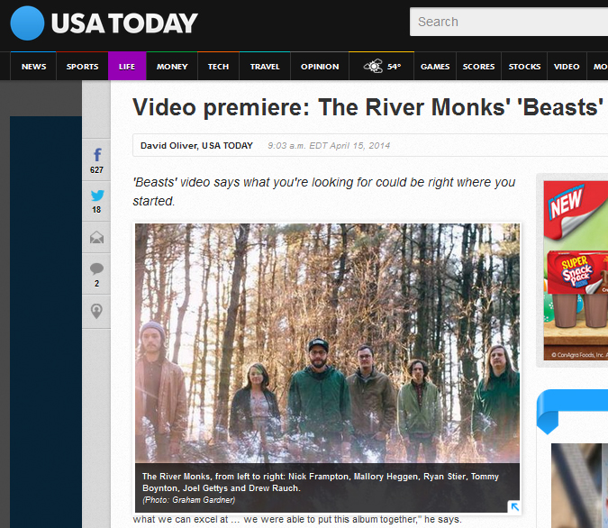Click the Super Snack Pack advertisement
The width and height of the screenshot is (608, 528).
coord(576,270)
